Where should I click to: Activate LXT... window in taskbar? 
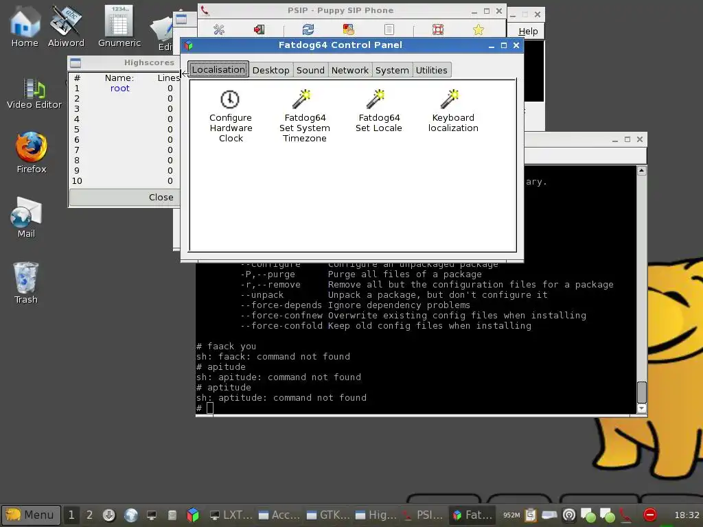pyautogui.click(x=232, y=515)
